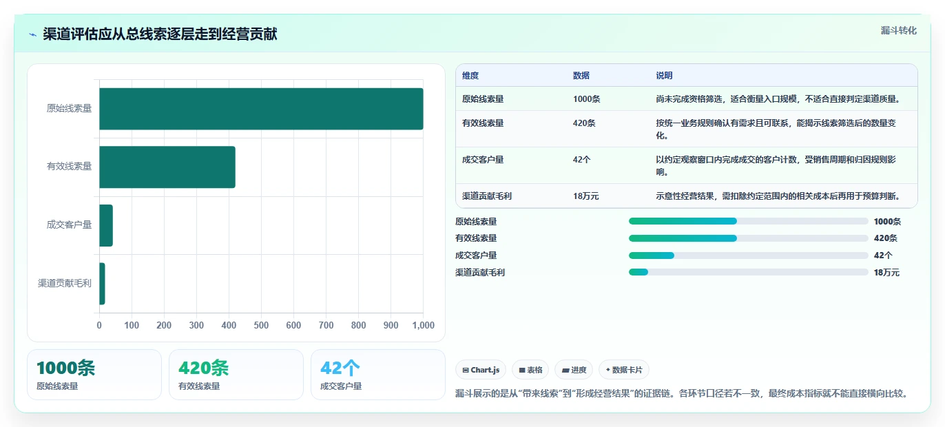
Task: Click the Chart.js chip
Action: [481, 370]
